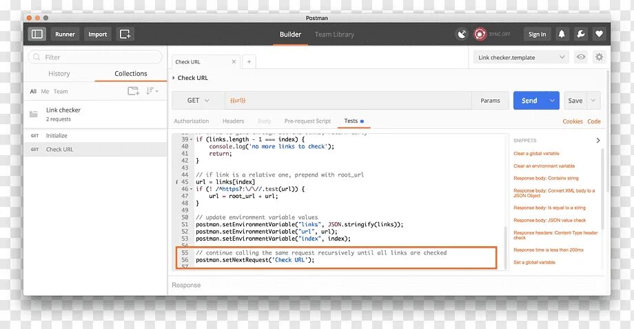Fold the code block at line 46
The image size is (634, 329).
(192, 189)
